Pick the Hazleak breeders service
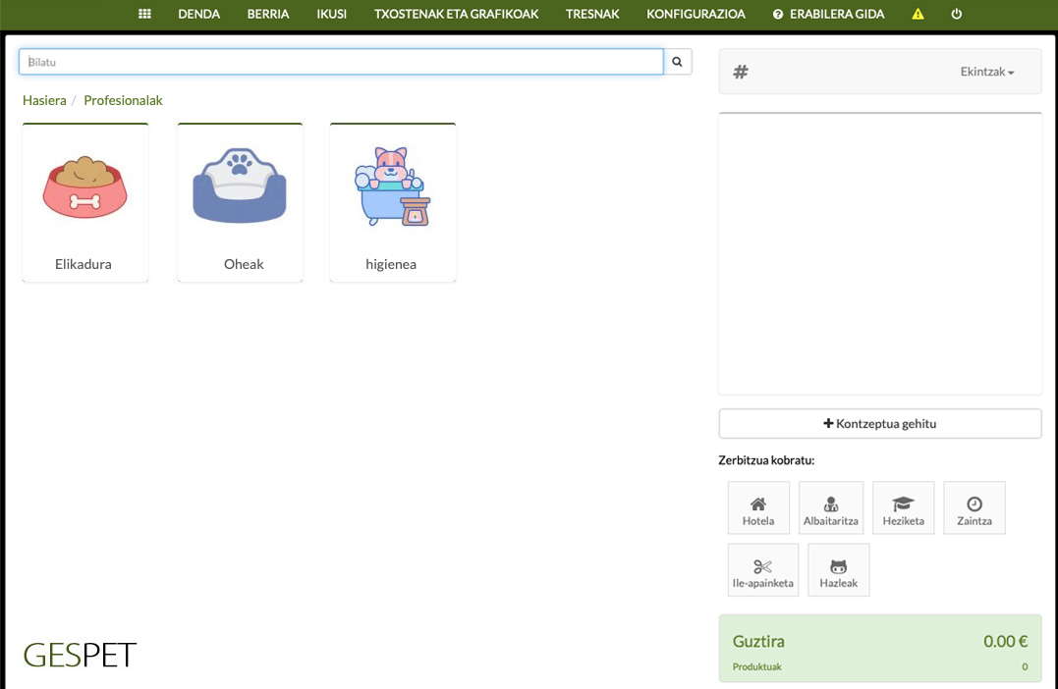Viewport: 1058px width, 689px height. 838,570
